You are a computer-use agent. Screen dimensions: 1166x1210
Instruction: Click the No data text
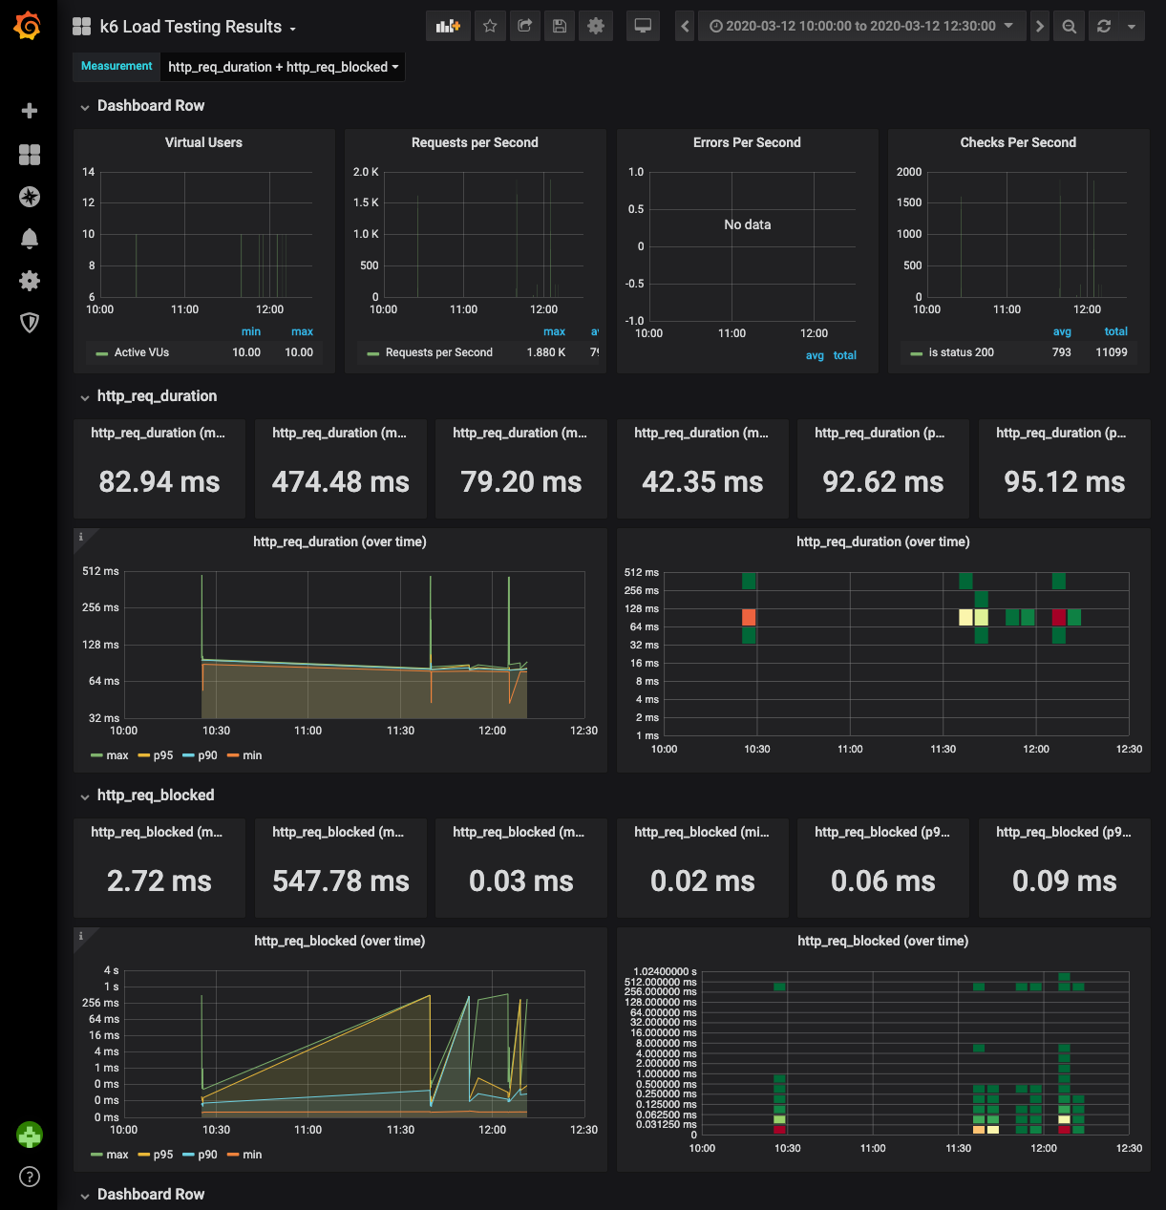[x=748, y=224]
